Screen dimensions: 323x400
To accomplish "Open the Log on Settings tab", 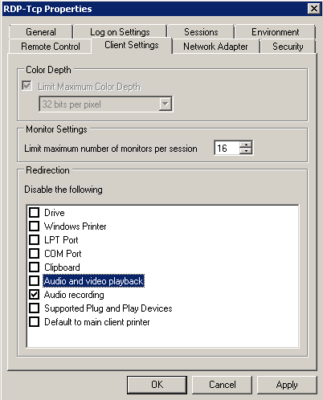I will [120, 32].
